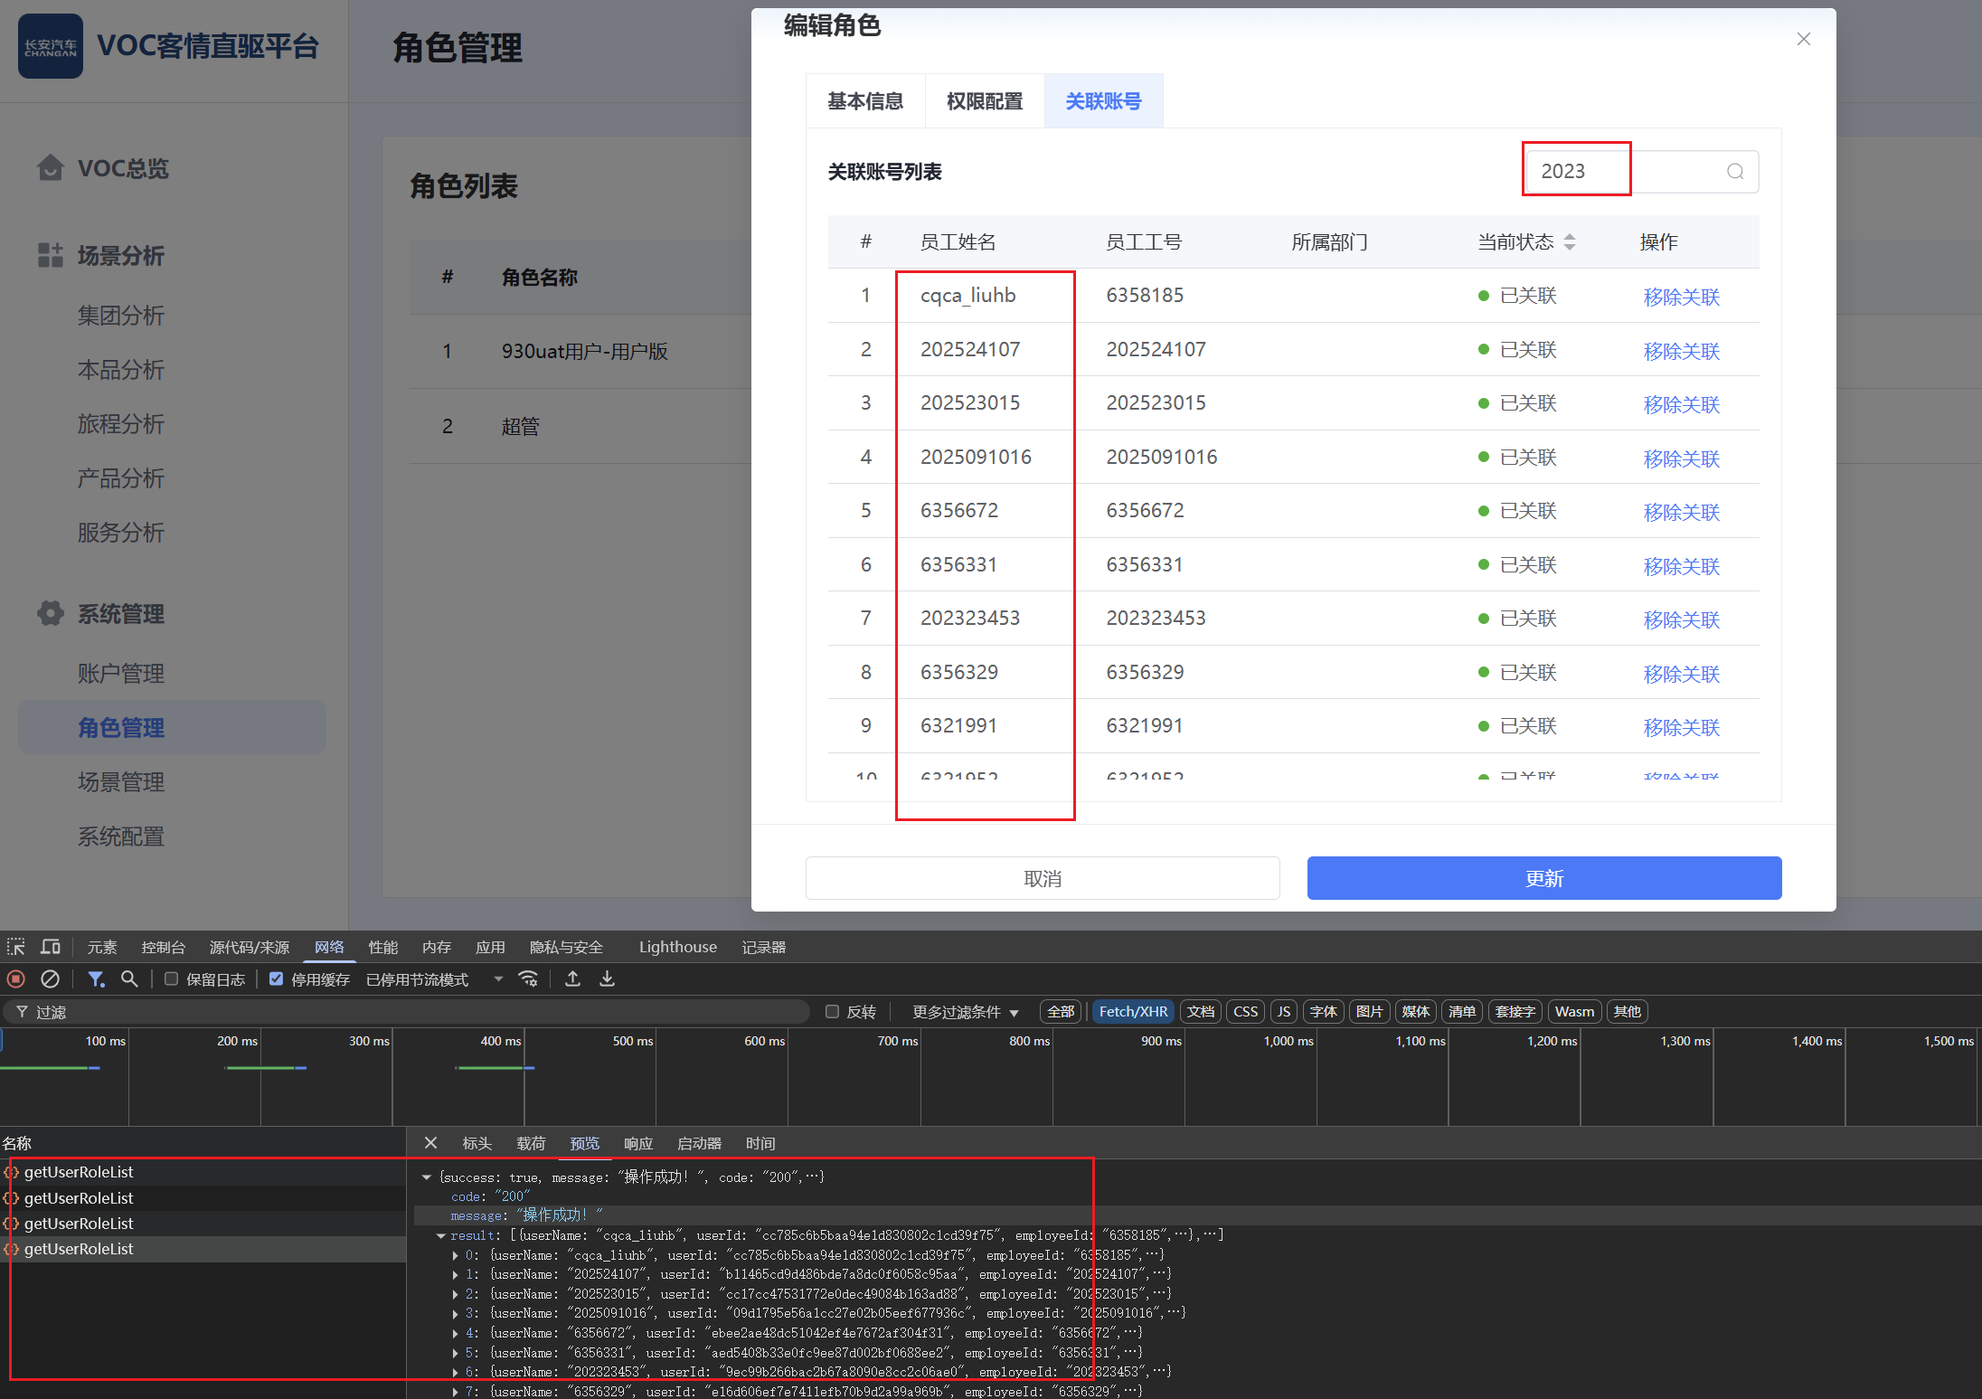Uncheck the 停用缓存 checkbox
Screen dimensions: 1982x1399
point(277,978)
